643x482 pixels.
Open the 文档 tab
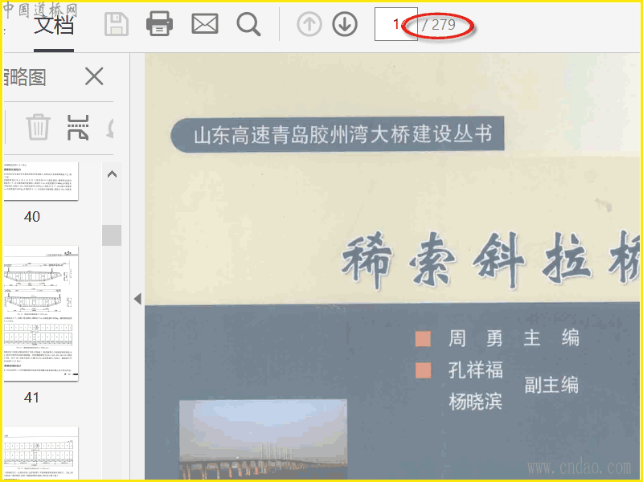click(x=54, y=25)
